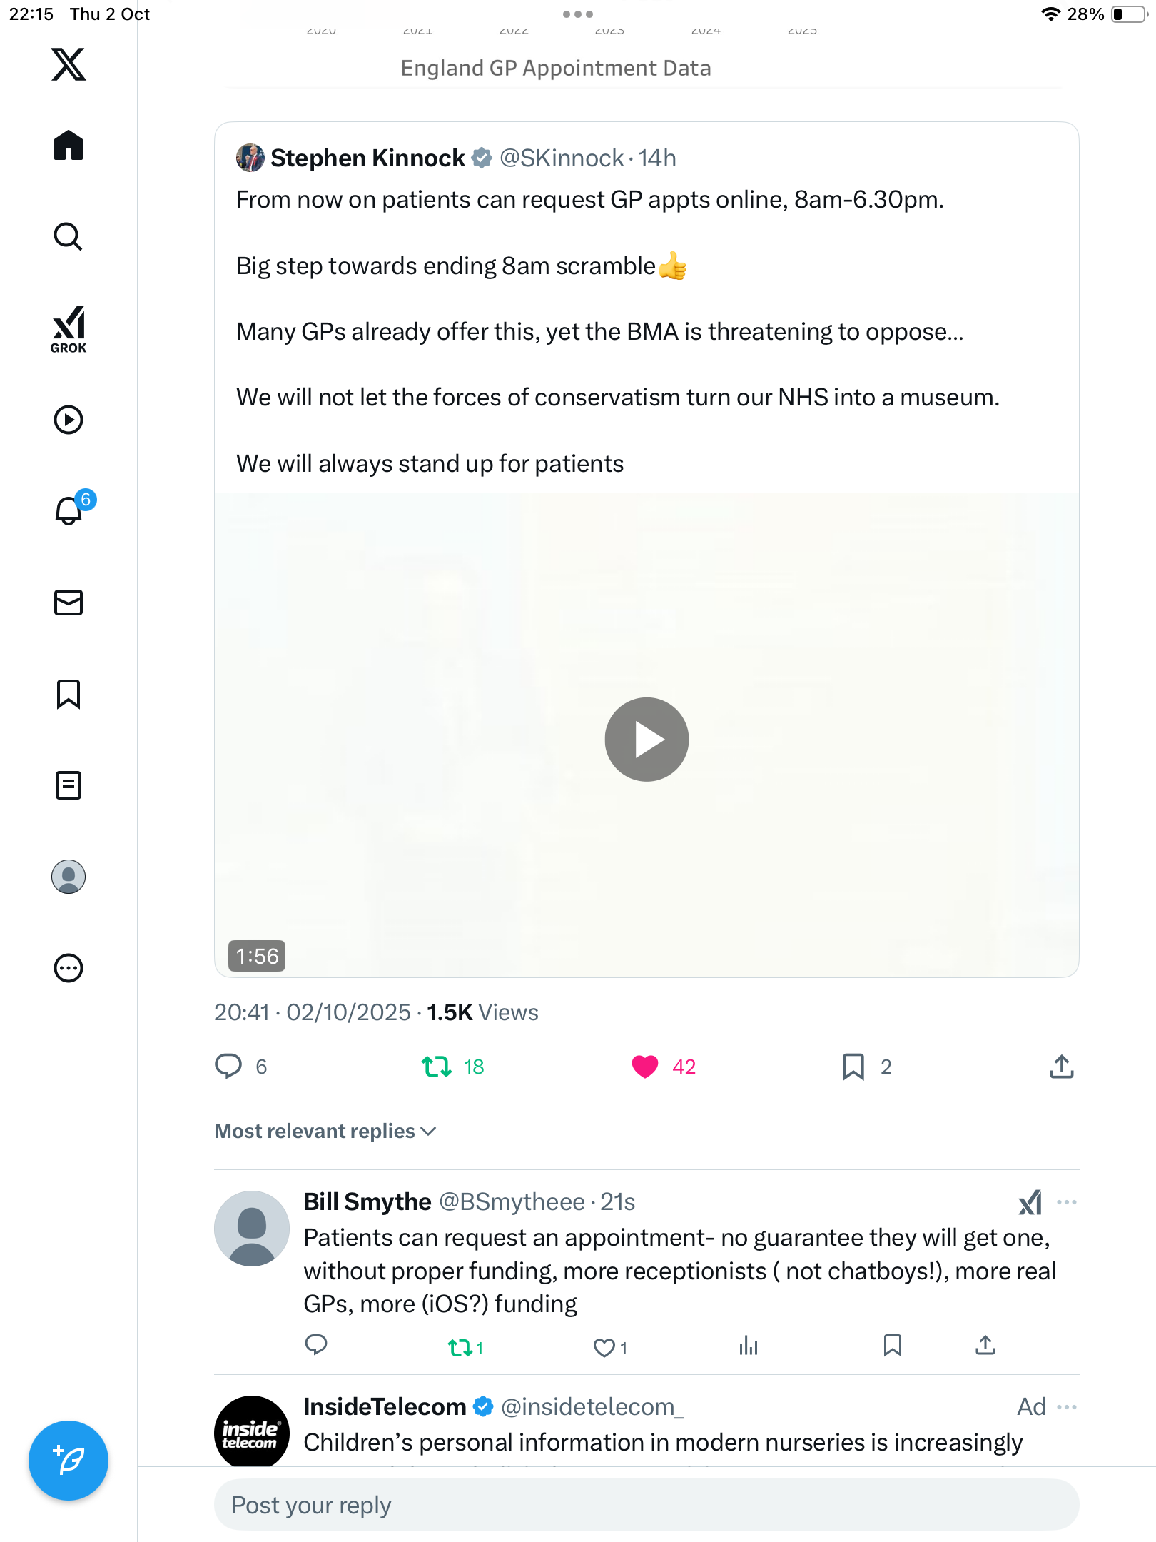Screen dimensions: 1156x1542
Task: Go to the Home feed
Action: [x=69, y=146]
